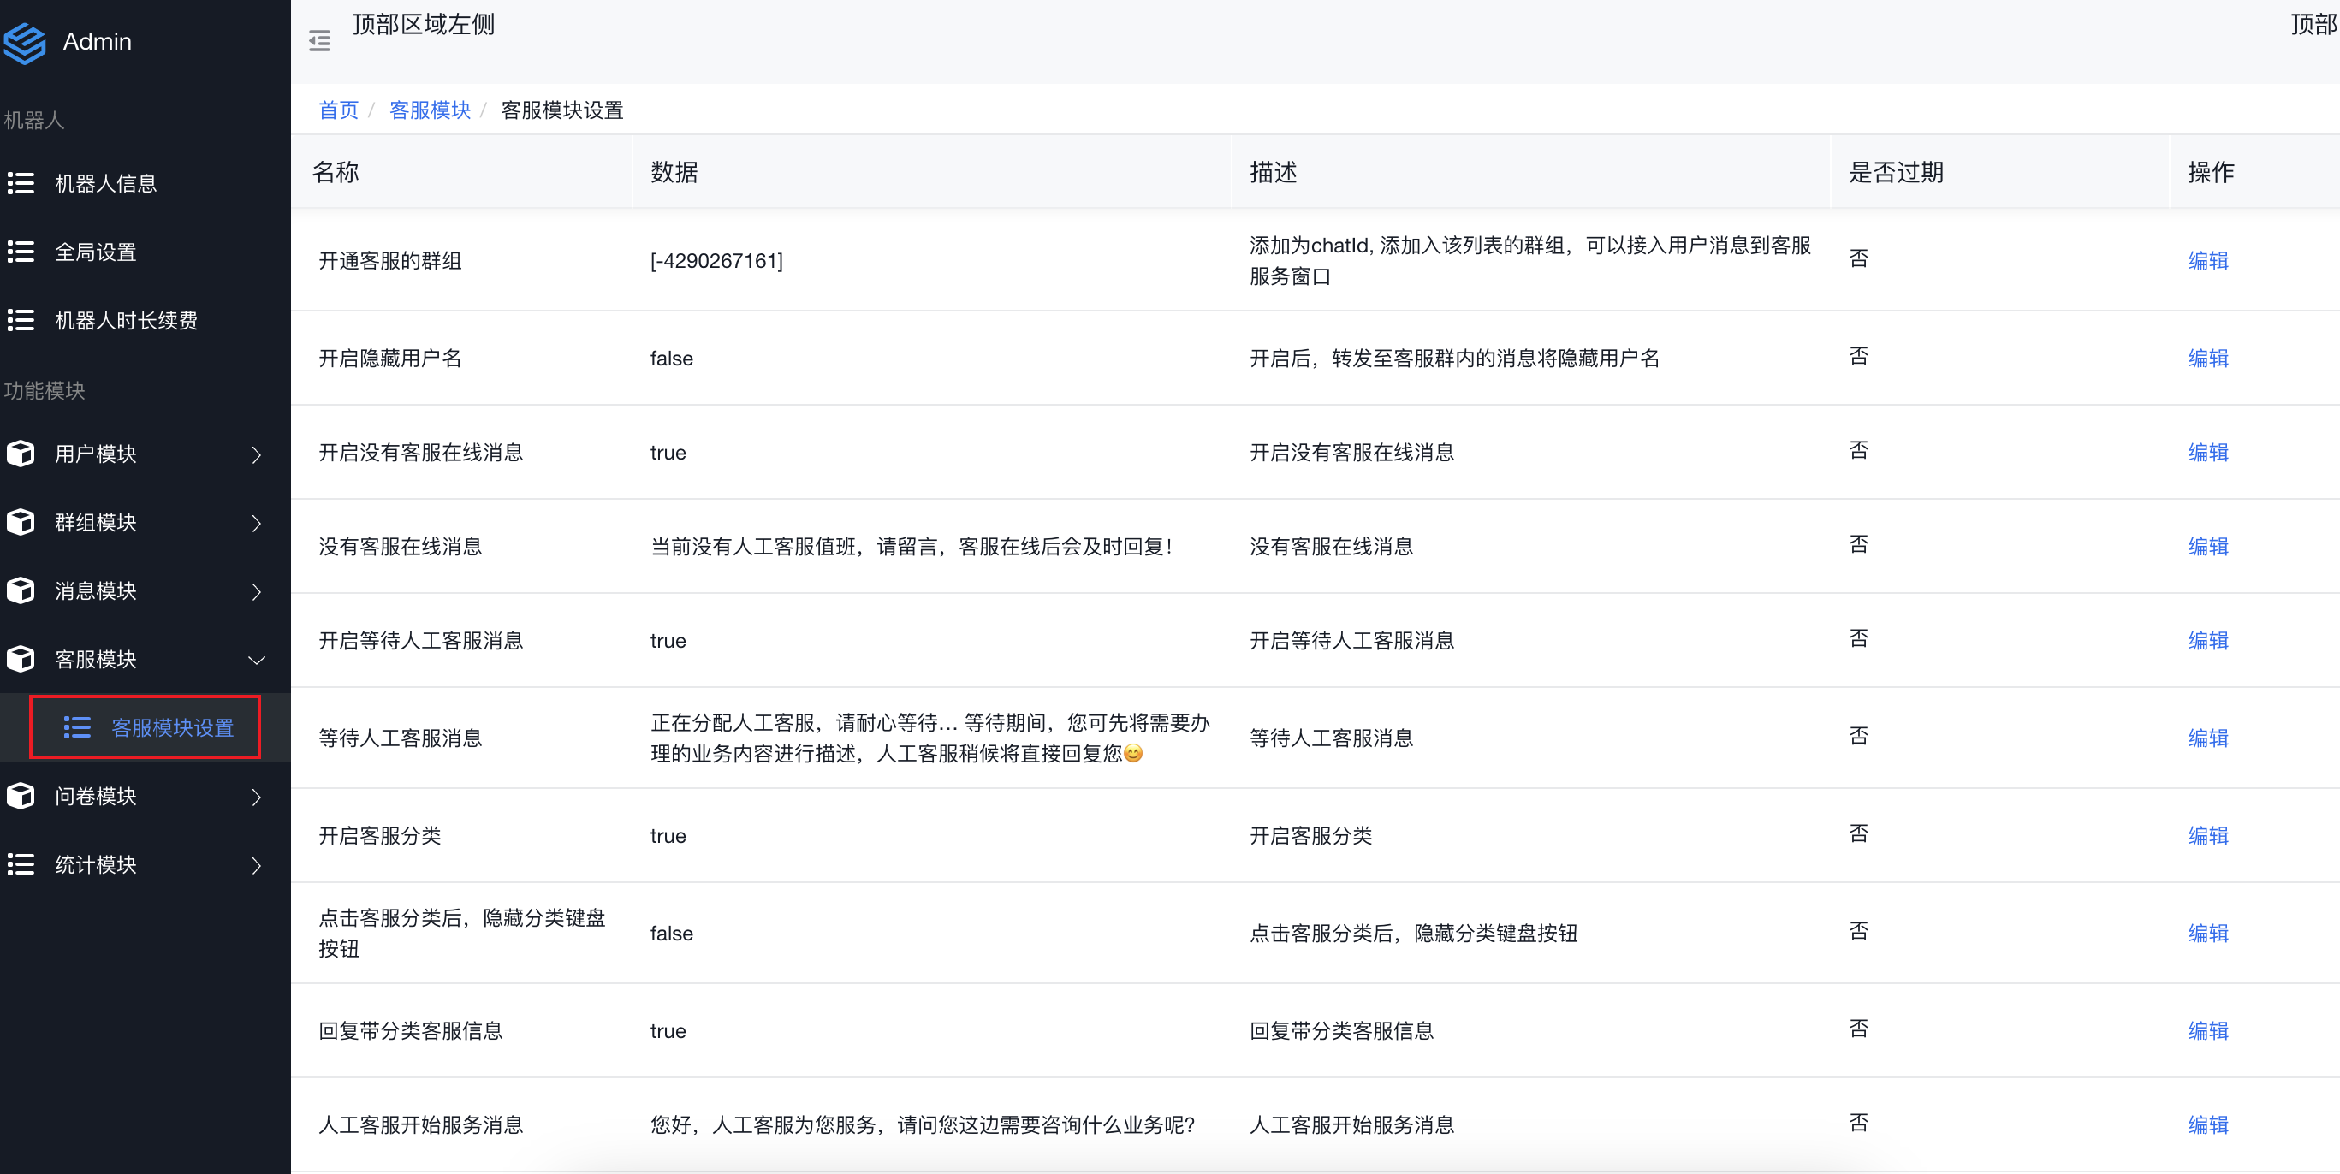
Task: Click 编辑 for 开启隐藏用户名
Action: pos(2207,358)
